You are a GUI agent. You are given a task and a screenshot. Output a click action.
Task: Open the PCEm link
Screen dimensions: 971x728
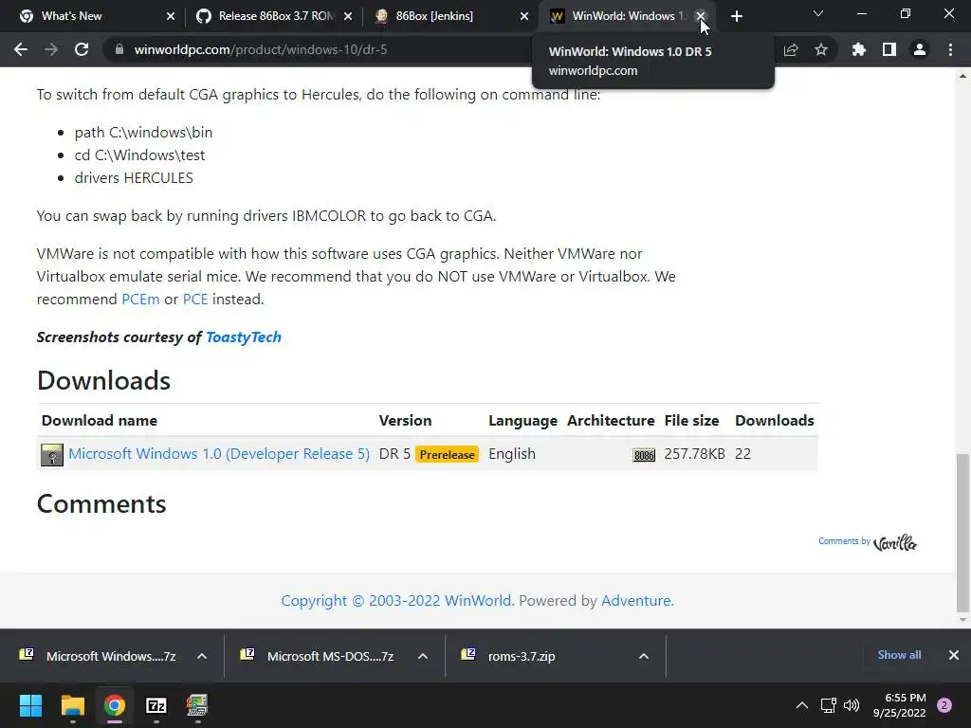140,299
